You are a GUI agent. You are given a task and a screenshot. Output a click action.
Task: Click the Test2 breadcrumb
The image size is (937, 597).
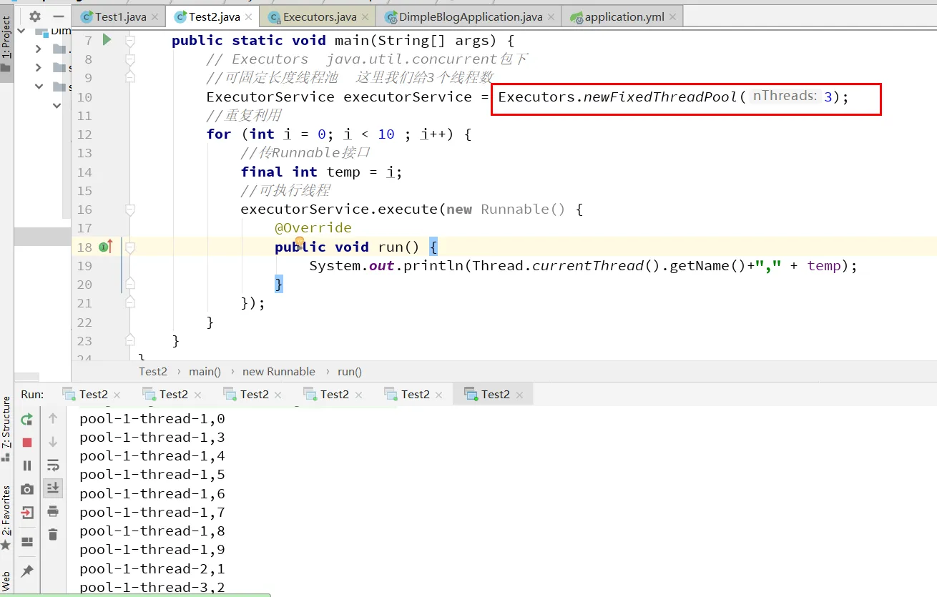(x=153, y=371)
